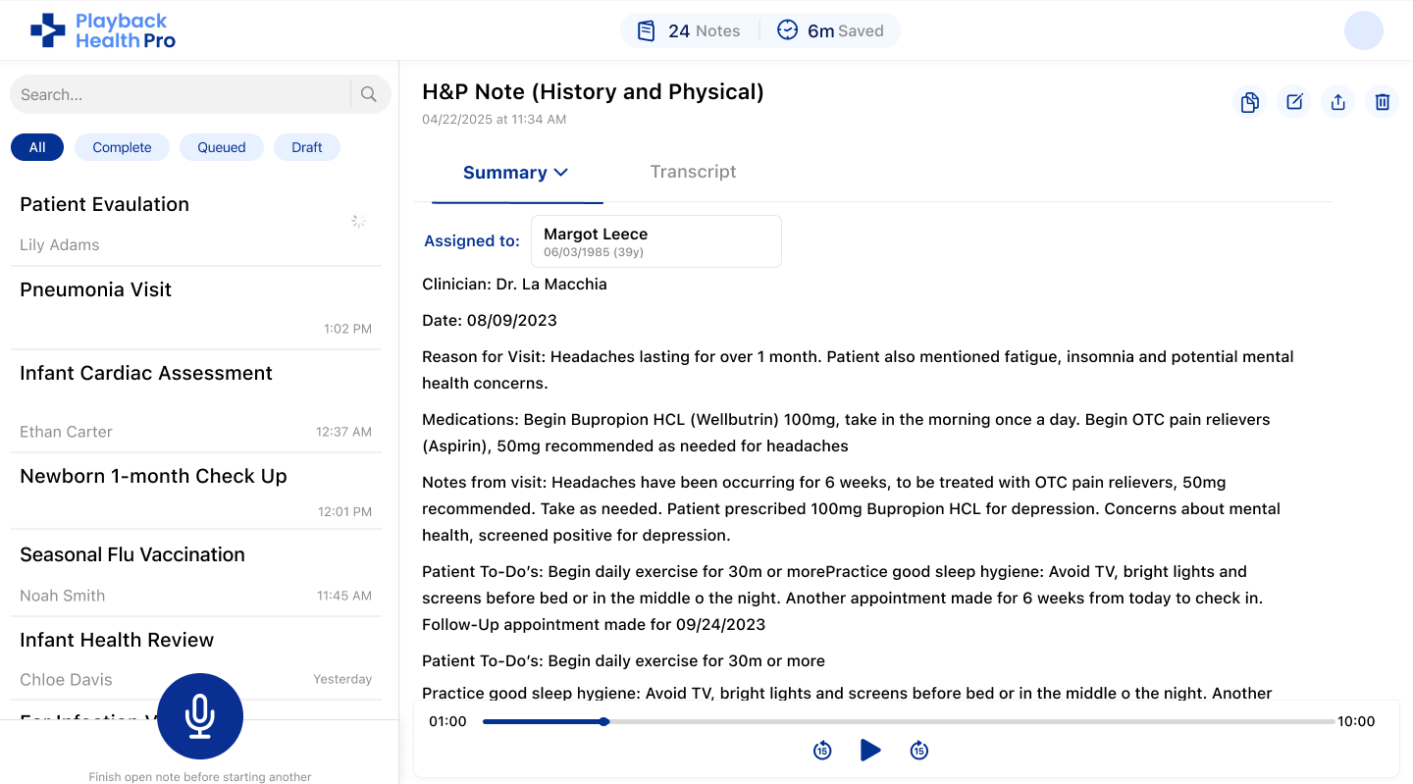This screenshot has height=784, width=1413.
Task: Start recording with the microphone button
Action: pyautogui.click(x=200, y=716)
